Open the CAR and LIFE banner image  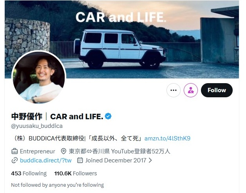point(122,40)
